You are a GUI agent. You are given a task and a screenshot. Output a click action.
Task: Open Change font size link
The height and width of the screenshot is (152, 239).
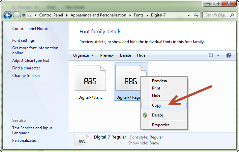click(27, 76)
